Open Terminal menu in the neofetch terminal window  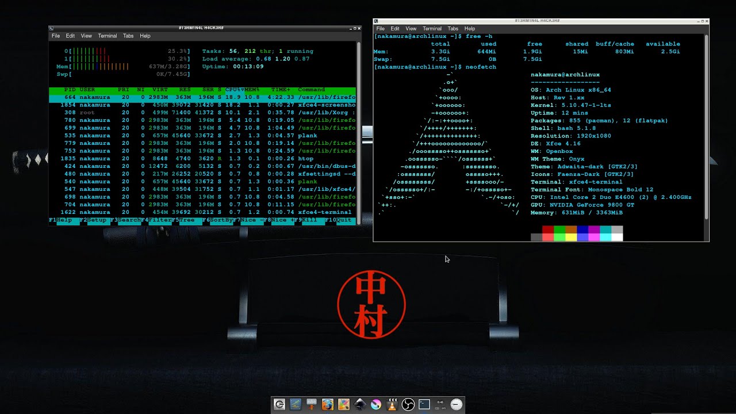tap(432, 29)
